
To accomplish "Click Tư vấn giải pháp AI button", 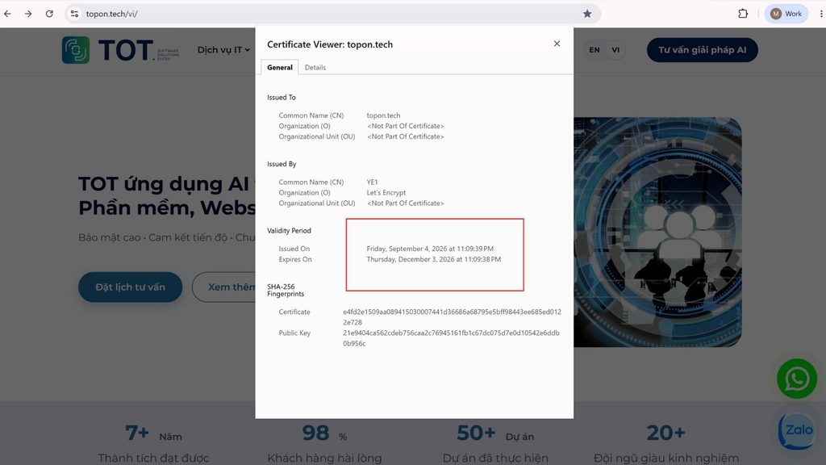I will 703,50.
